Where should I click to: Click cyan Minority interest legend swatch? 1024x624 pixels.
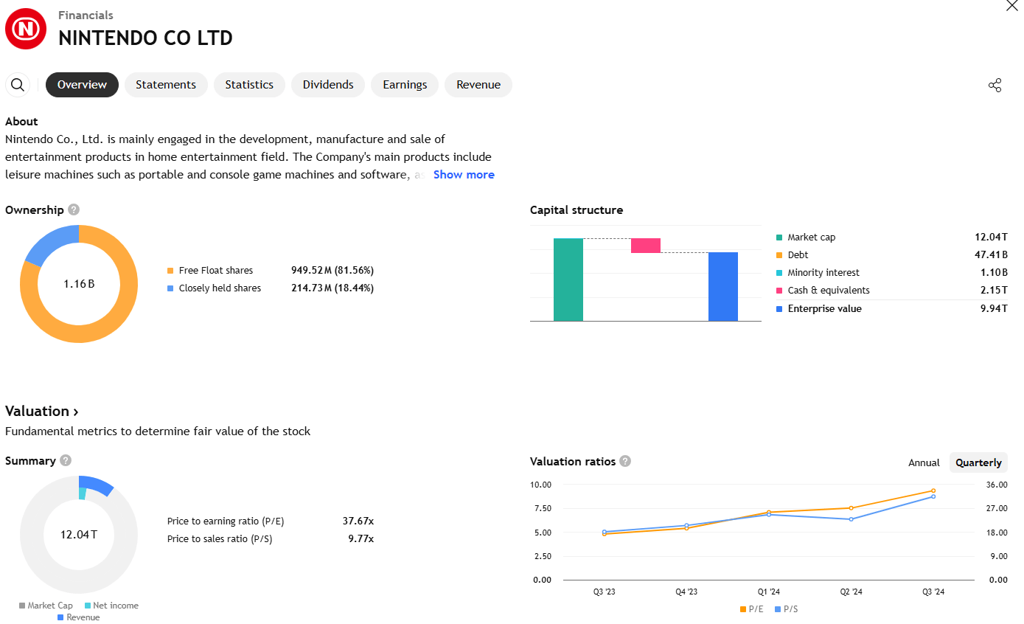(x=779, y=273)
